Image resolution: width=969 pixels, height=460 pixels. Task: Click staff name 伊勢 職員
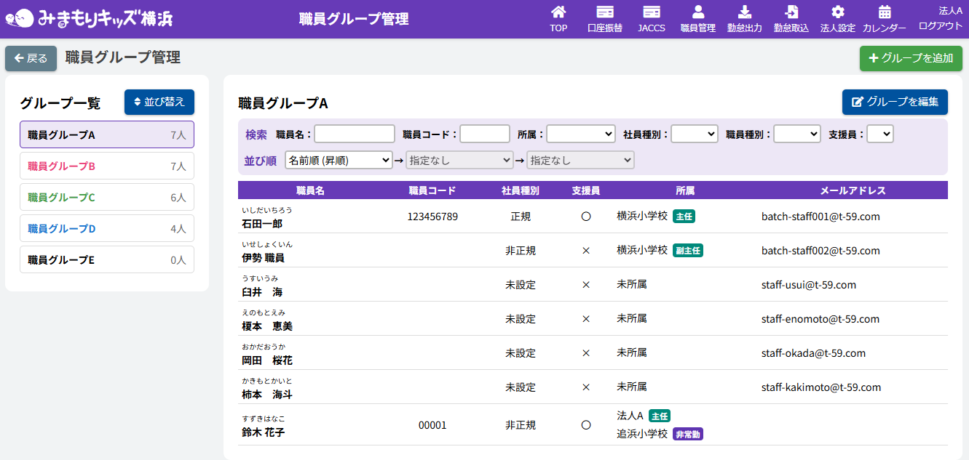click(x=263, y=258)
